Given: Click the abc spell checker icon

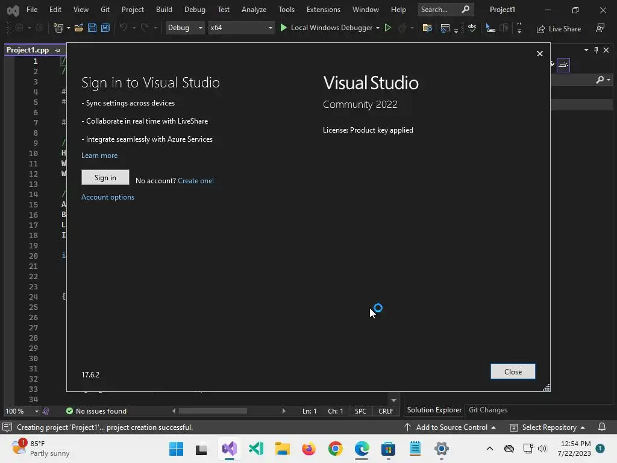Looking at the screenshot, I should coord(472,28).
